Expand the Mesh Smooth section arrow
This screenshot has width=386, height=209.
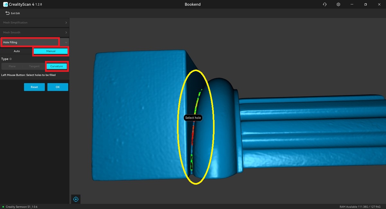pos(66,32)
